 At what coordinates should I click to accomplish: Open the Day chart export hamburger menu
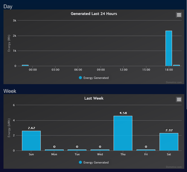(179, 15)
